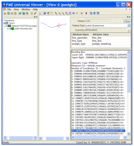Select the postgis_type attribute row

[101, 44]
